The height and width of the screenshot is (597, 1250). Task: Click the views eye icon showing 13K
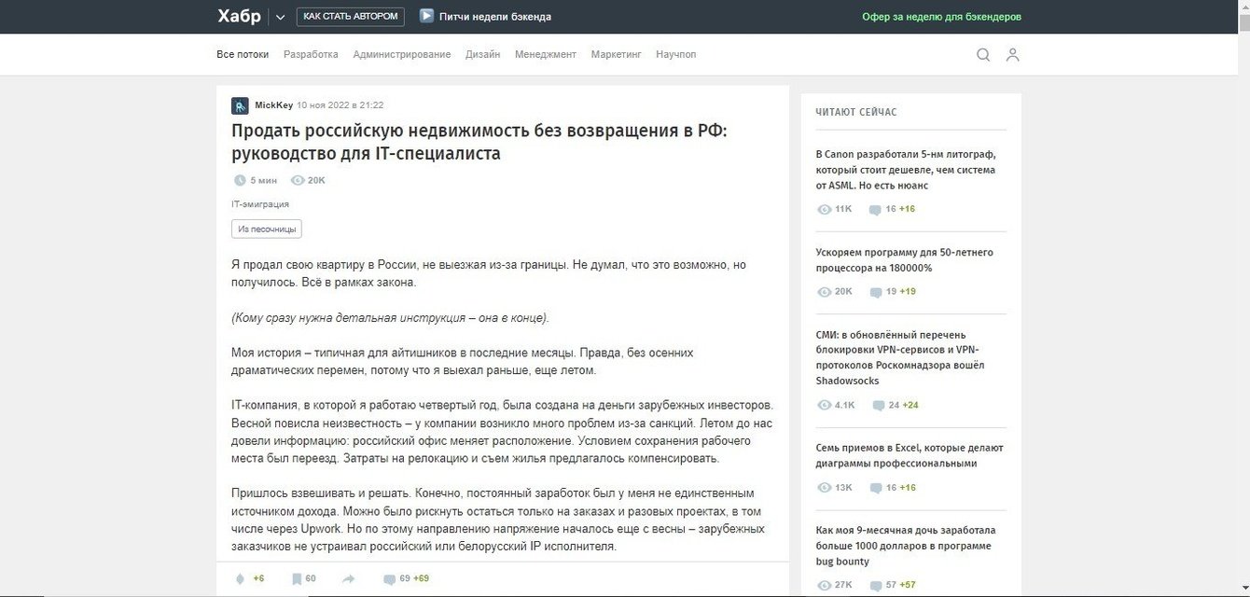[824, 488]
